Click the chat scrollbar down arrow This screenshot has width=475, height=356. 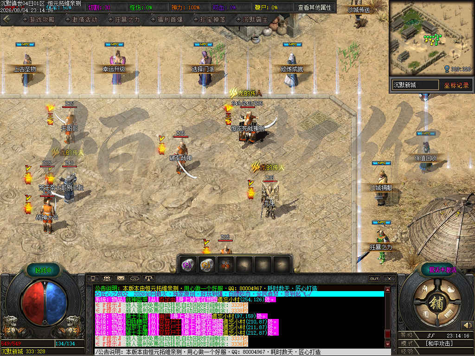pyautogui.click(x=387, y=344)
